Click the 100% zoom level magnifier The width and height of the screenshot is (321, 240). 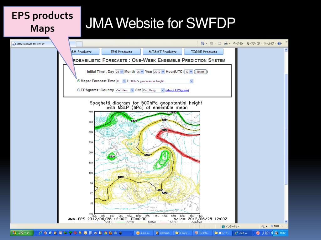point(272,226)
